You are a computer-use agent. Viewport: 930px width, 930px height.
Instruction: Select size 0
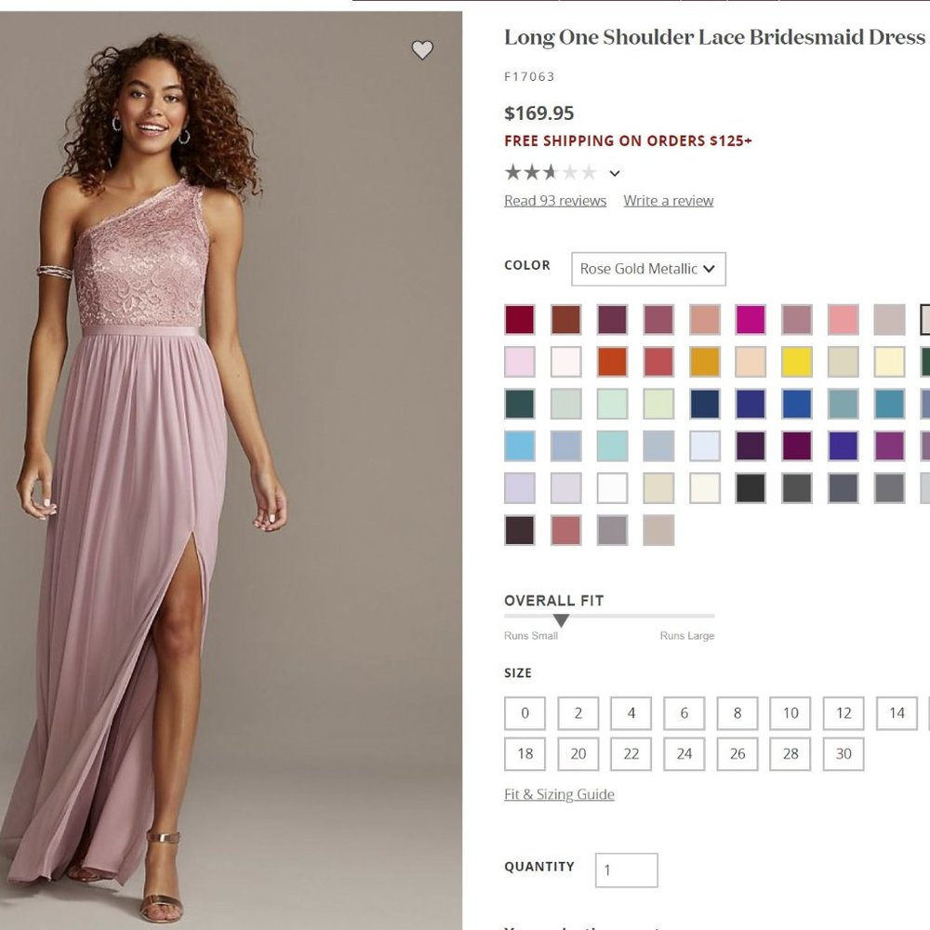(x=525, y=713)
